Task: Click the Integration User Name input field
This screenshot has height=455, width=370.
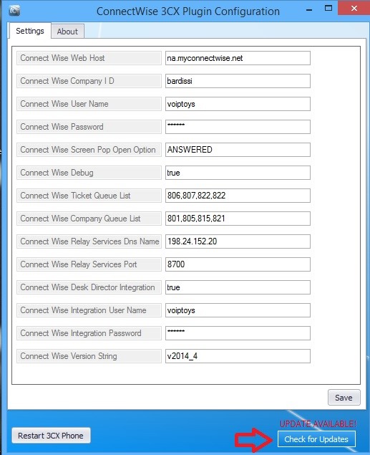Action: pyautogui.click(x=238, y=310)
